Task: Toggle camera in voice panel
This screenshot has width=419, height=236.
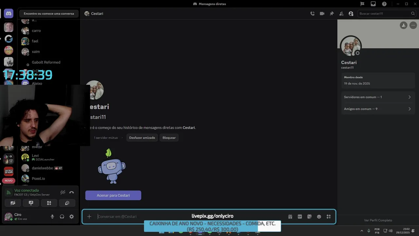Action: pos(13,203)
